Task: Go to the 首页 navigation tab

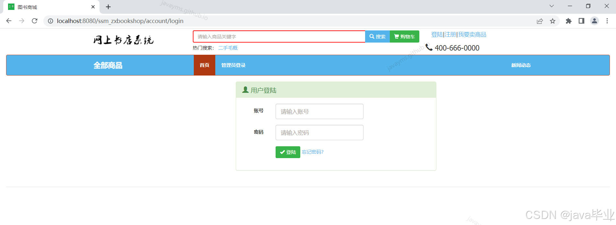Action: (204, 65)
